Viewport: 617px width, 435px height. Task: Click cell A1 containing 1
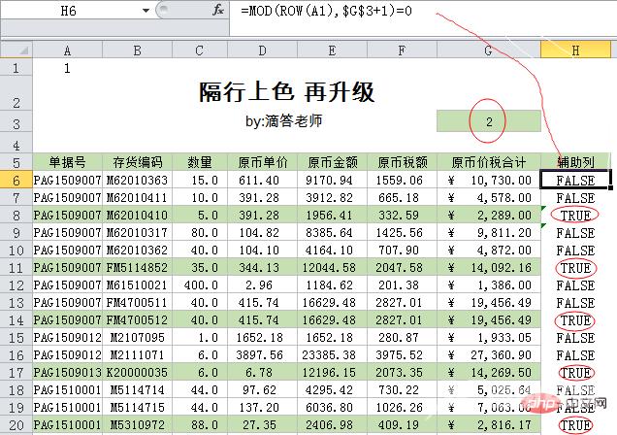pos(67,69)
